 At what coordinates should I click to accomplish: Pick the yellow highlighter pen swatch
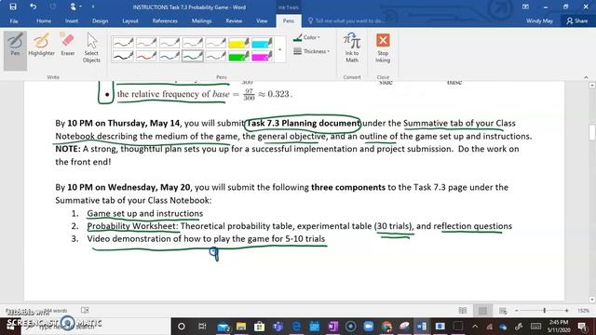pyautogui.click(x=238, y=43)
